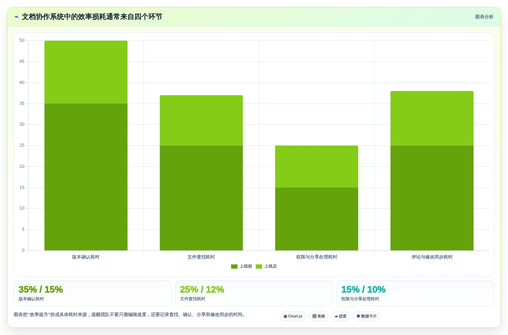Click the y-axis value 50

click(22, 40)
